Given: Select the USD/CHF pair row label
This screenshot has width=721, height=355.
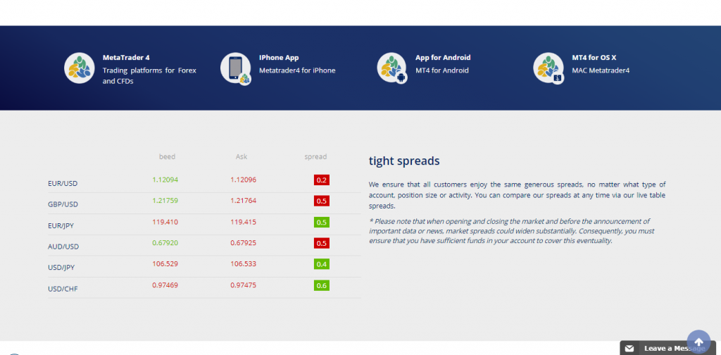Looking at the screenshot, I should pos(63,289).
